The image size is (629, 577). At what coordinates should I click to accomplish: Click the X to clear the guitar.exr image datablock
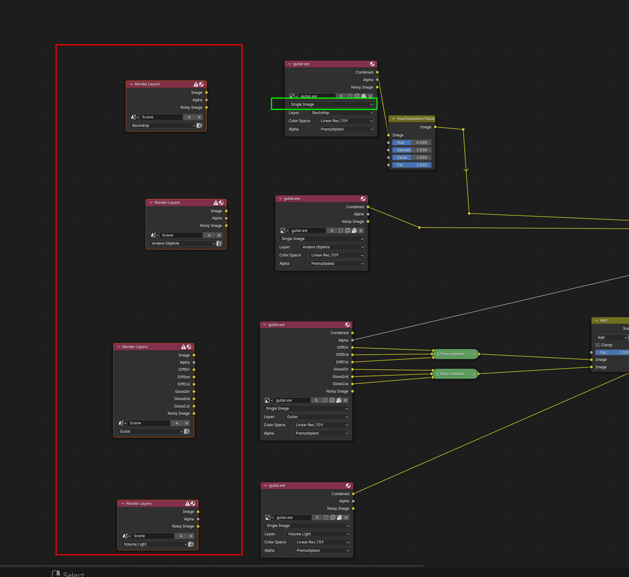pyautogui.click(x=370, y=96)
